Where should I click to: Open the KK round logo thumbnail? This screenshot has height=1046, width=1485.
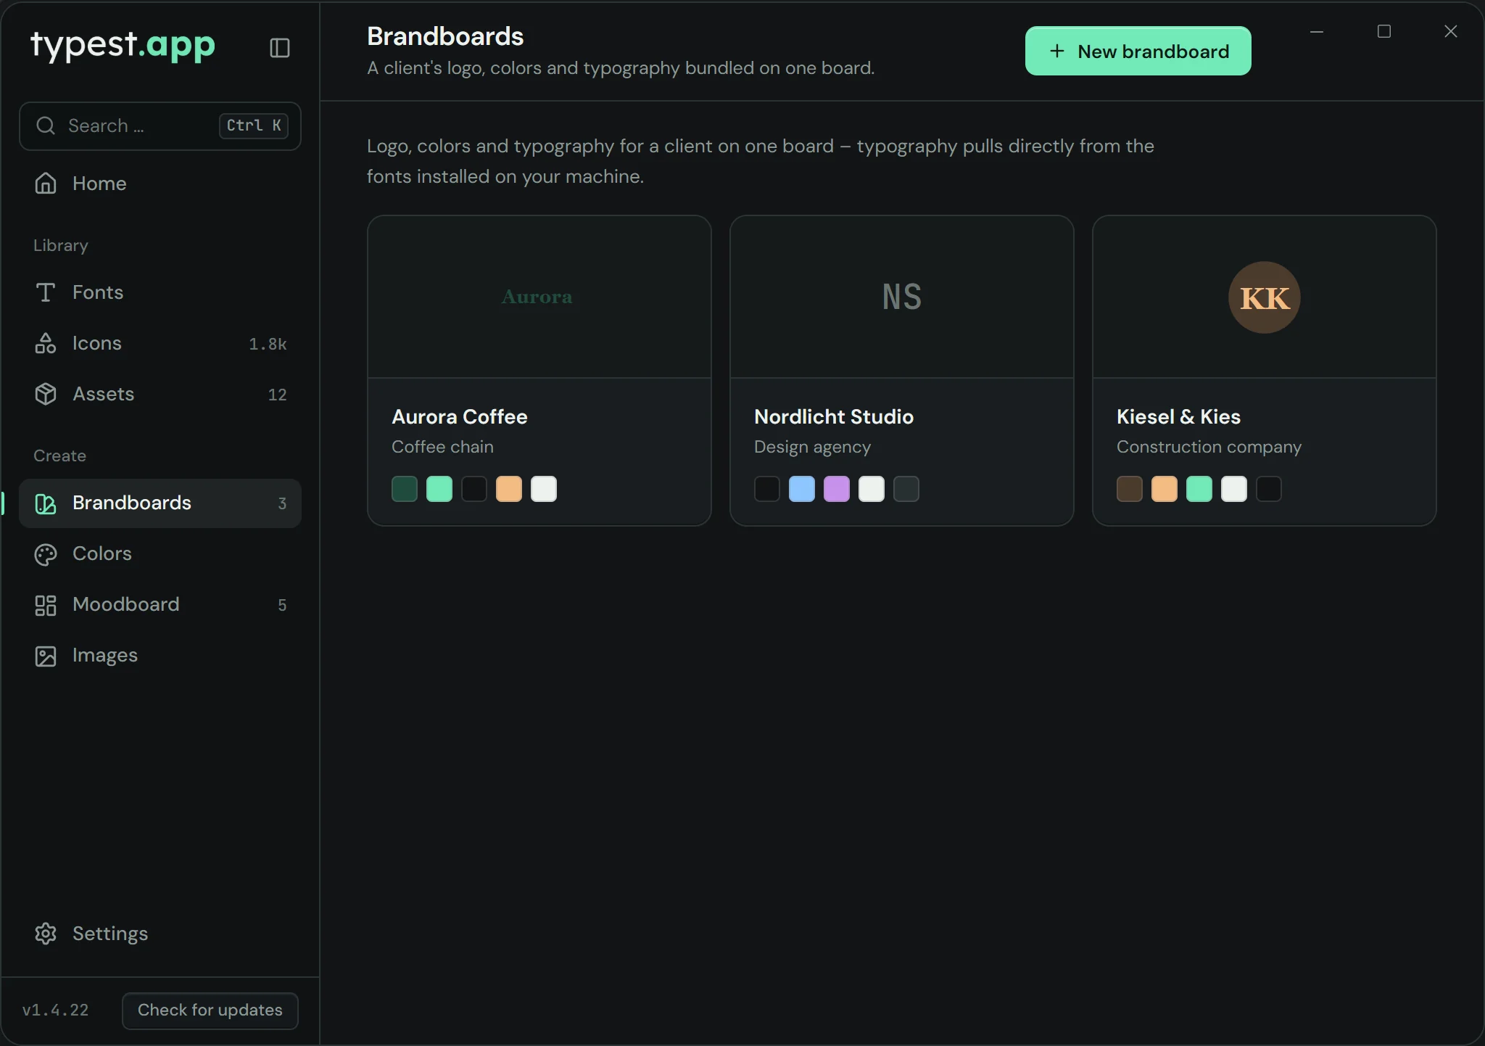[1265, 297]
